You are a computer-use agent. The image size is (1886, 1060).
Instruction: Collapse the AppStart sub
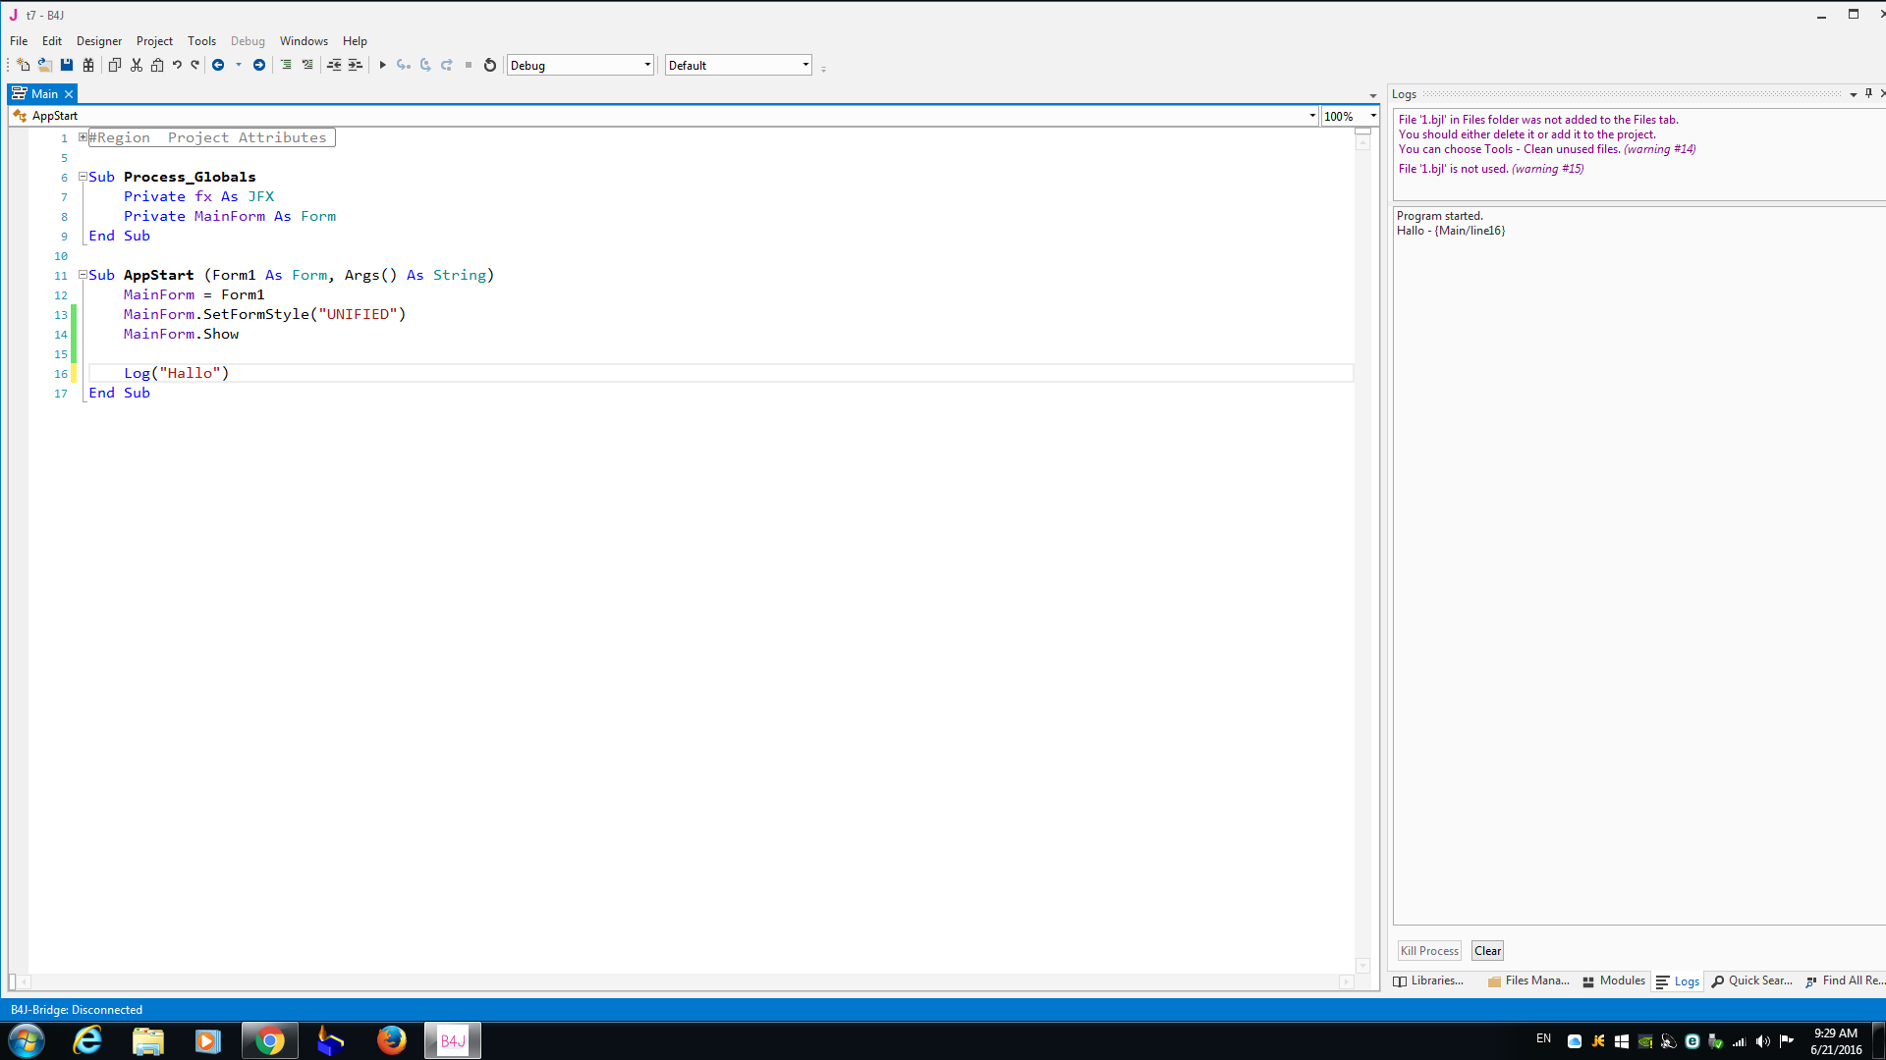[83, 275]
